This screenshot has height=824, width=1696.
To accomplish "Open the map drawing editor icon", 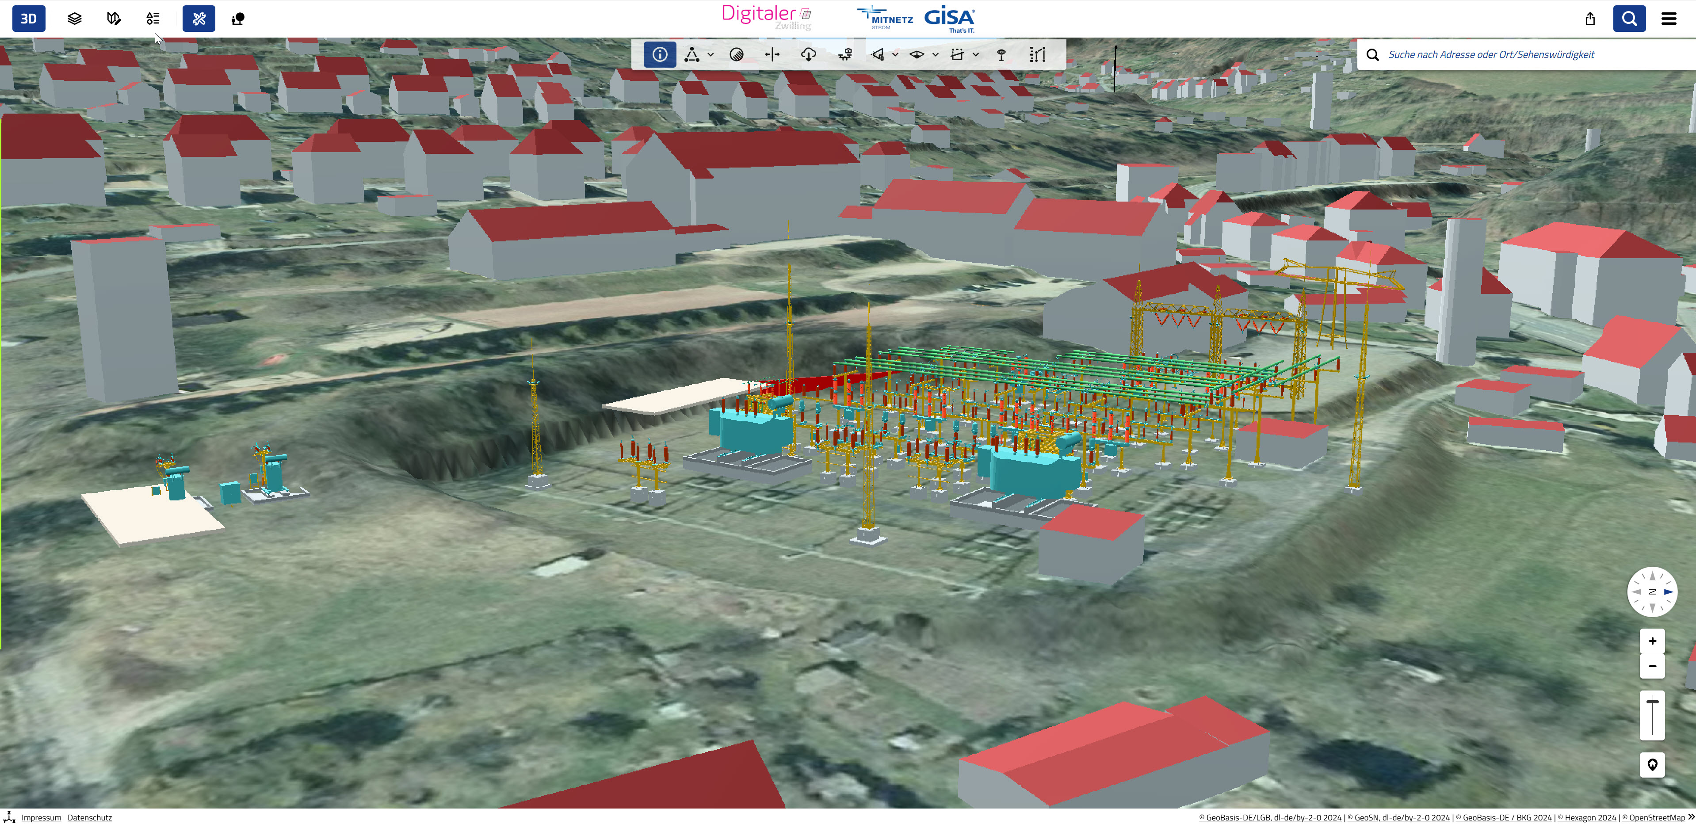I will coord(113,19).
